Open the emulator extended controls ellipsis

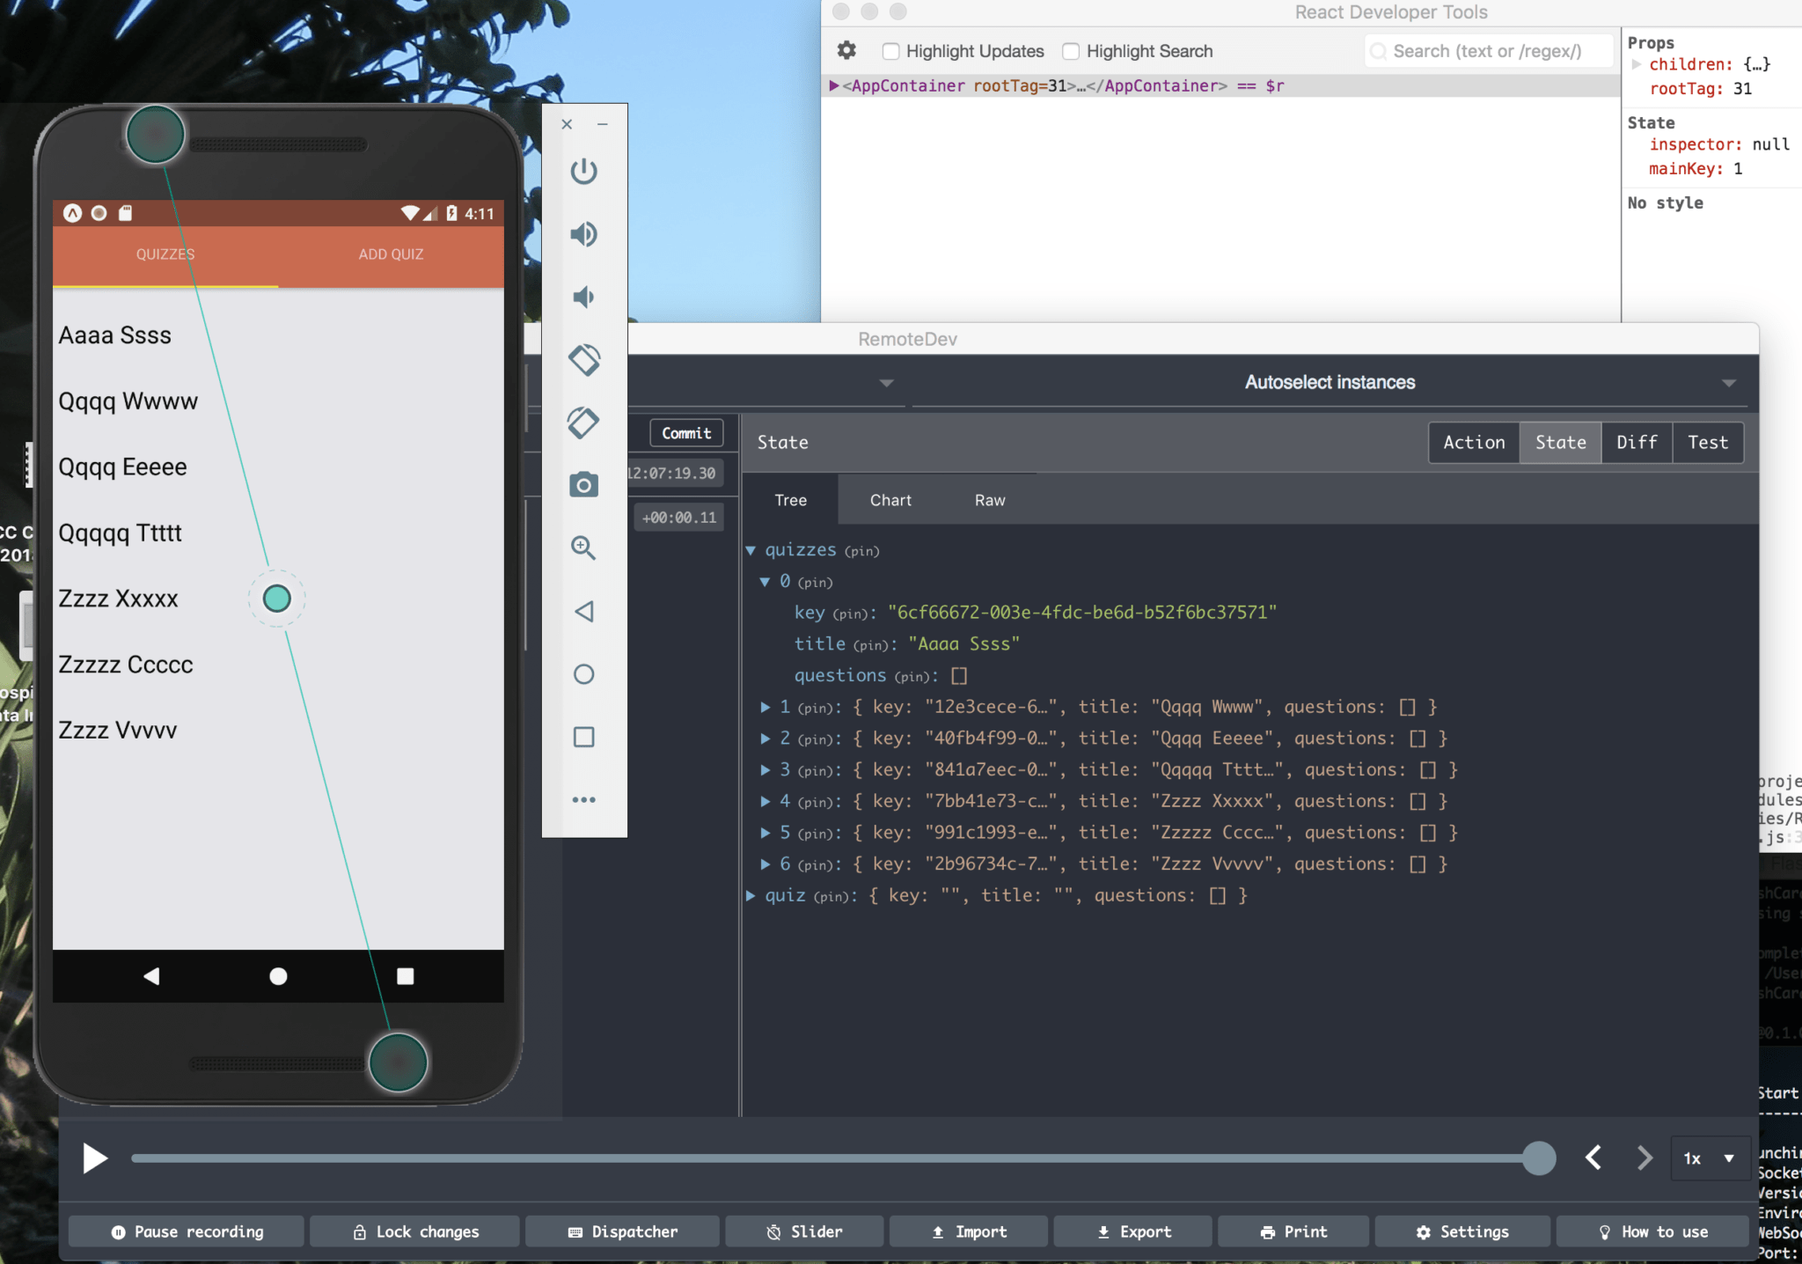coord(584,799)
